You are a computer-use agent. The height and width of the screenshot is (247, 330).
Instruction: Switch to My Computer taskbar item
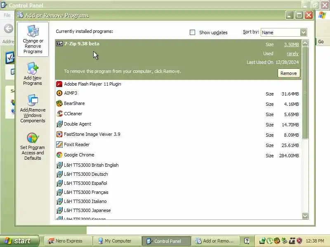(117, 241)
